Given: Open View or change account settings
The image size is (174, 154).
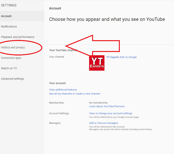Looking at the screenshot, I should click(111, 113).
